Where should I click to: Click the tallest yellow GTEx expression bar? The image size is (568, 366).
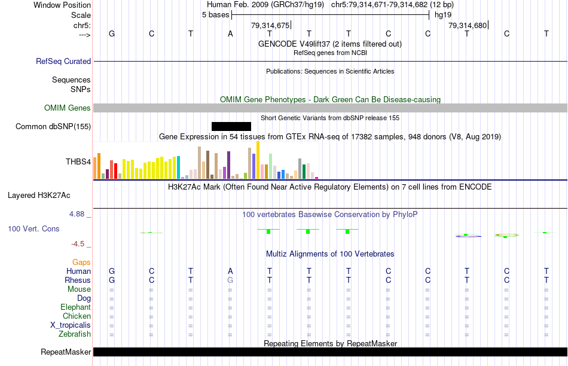tap(258, 160)
